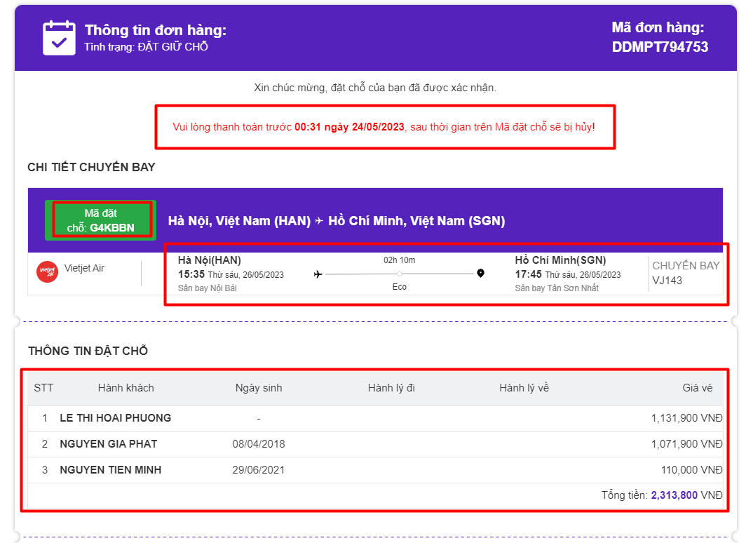
Task: Click the destination pin icon
Action: click(x=480, y=274)
